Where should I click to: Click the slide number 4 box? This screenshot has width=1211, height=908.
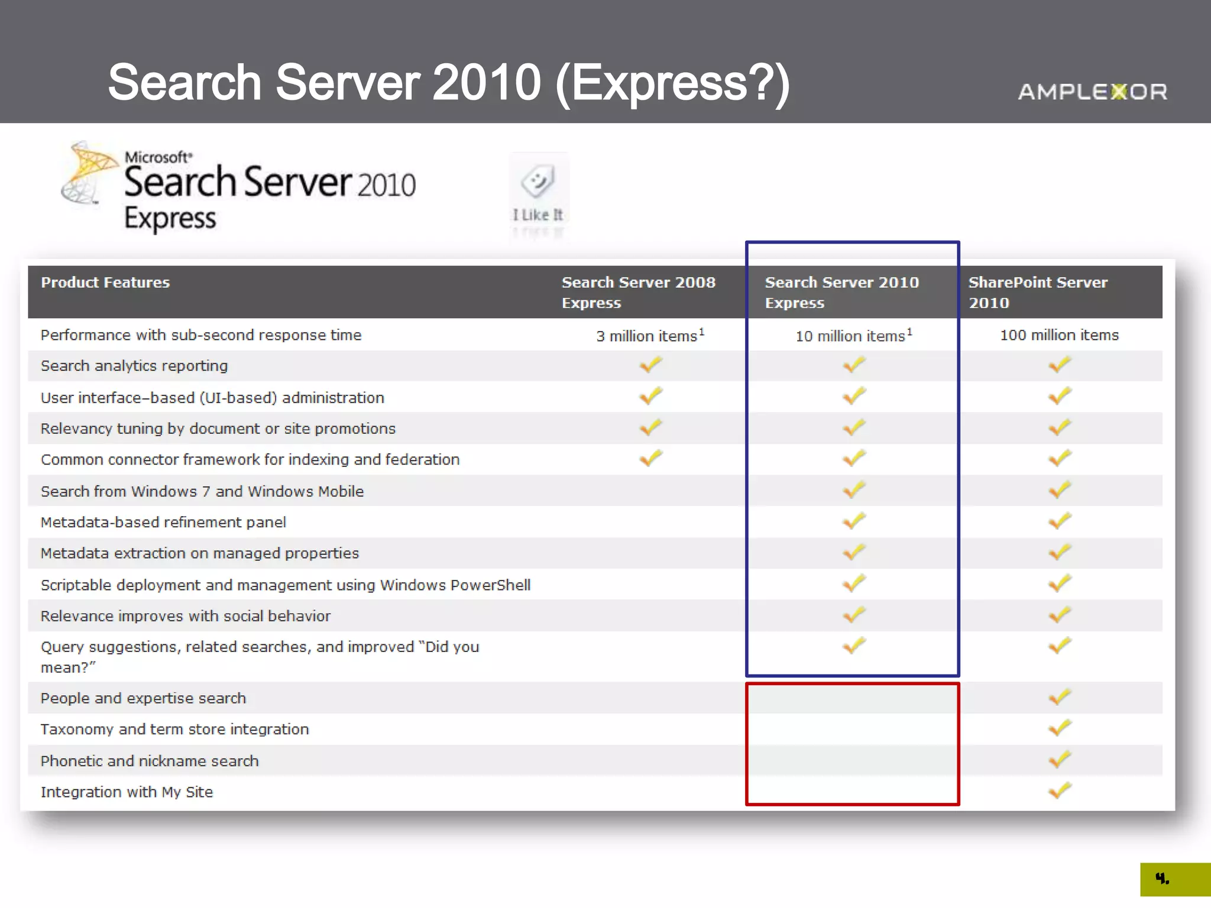(1176, 880)
